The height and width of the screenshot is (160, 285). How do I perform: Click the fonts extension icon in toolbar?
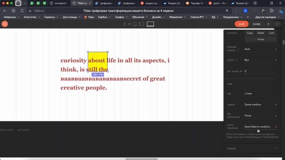click(x=263, y=11)
